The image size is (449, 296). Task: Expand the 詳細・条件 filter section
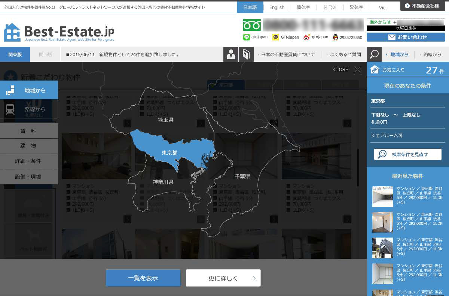[29, 161]
